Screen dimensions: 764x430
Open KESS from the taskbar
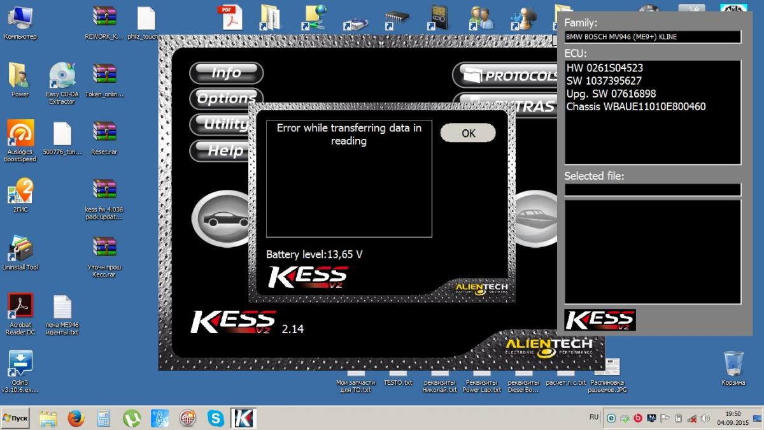click(243, 418)
